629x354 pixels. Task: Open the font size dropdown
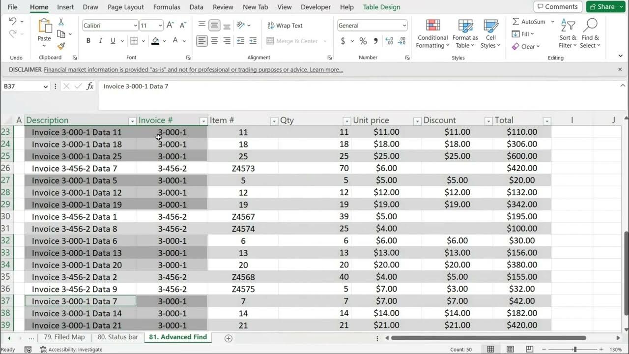coord(160,26)
